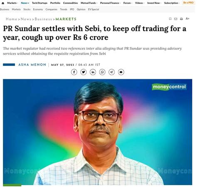Bookmark this article
Screen dimensions: 197x188
coord(170,19)
